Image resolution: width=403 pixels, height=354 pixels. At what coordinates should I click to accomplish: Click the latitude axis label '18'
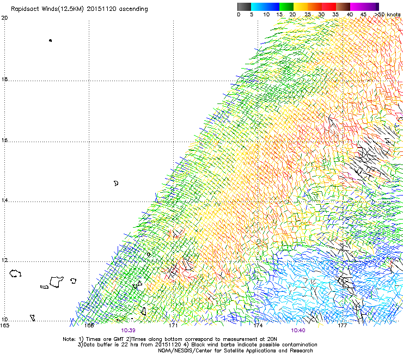(4, 79)
